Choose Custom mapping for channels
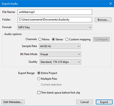 pyautogui.click(x=78, y=39)
